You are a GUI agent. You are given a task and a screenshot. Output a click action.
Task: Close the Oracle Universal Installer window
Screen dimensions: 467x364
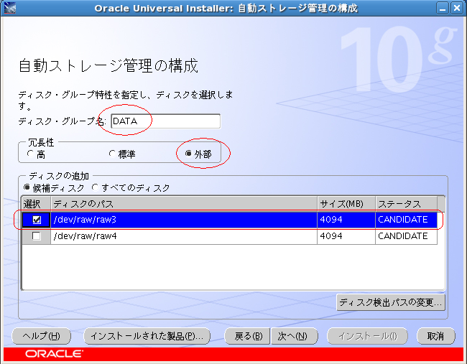457,8
